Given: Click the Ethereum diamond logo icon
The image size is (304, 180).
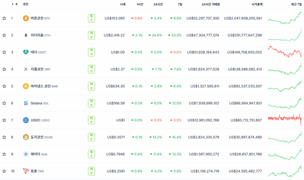Looking at the screenshot, I should point(26,35).
